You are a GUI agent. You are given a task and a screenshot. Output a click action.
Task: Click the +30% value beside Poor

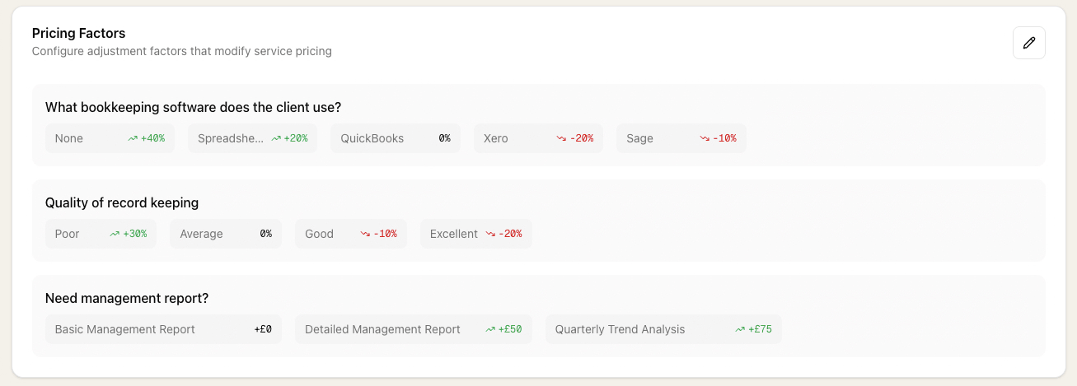point(134,234)
